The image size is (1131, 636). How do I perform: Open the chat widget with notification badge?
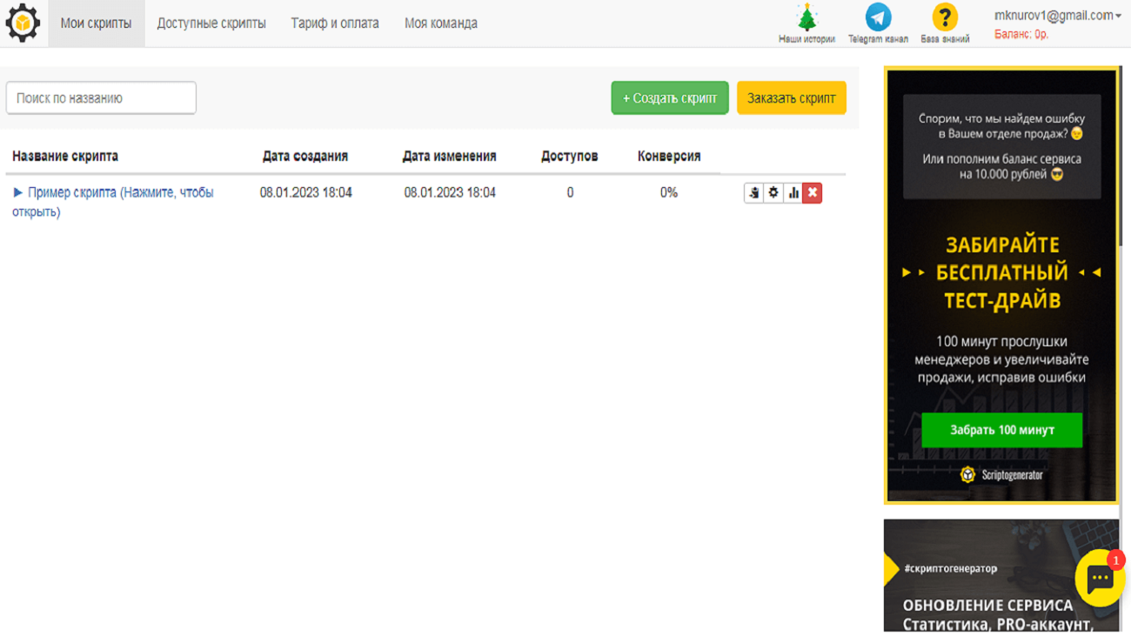1100,579
